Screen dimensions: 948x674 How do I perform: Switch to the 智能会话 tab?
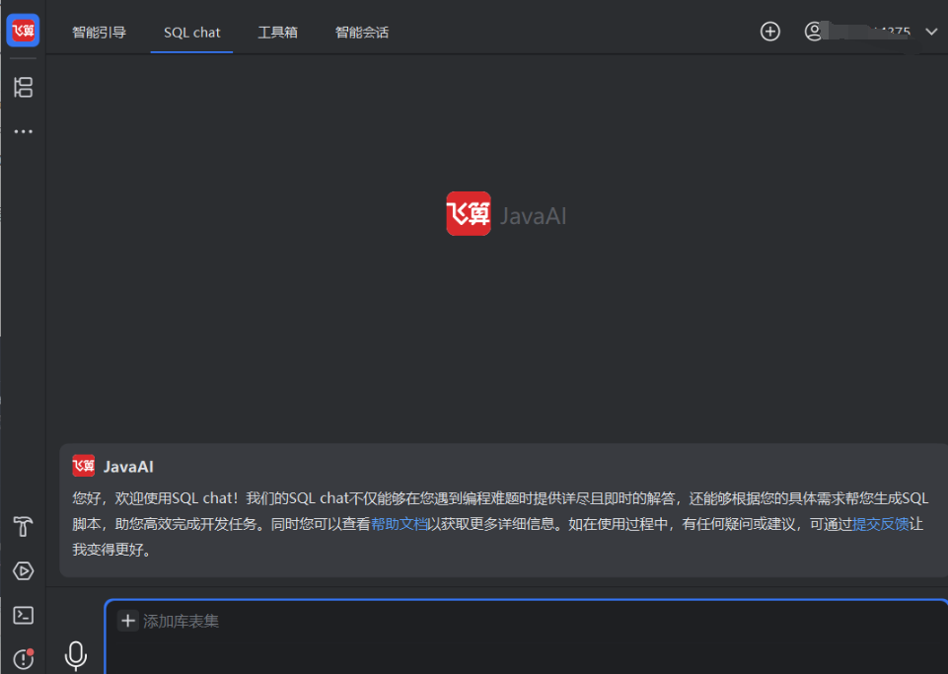click(361, 33)
